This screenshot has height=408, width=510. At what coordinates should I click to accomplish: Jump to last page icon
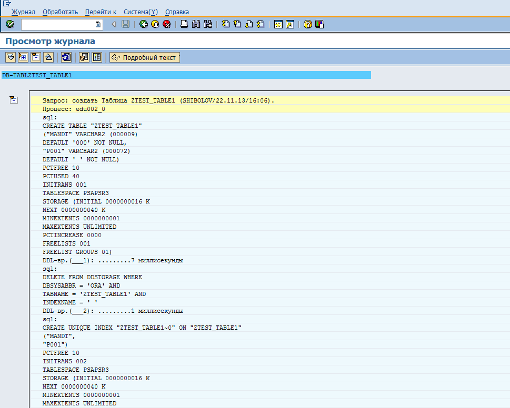click(x=260, y=24)
